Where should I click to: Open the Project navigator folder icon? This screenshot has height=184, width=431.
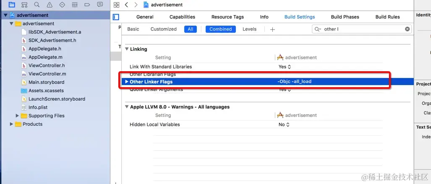click(12, 4)
